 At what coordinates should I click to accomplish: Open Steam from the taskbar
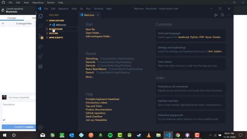point(139,135)
